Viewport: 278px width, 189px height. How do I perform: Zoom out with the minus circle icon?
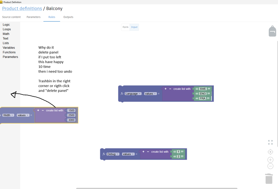click(x=270, y=166)
